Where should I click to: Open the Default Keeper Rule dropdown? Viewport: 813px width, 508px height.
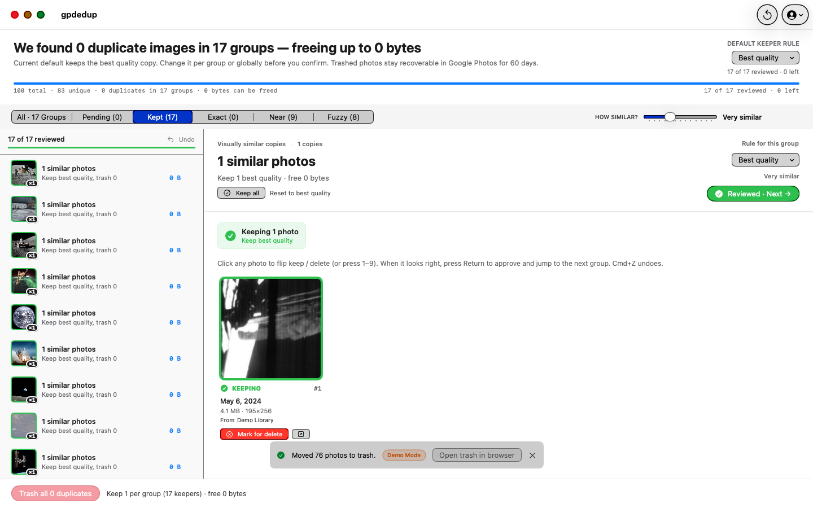click(x=766, y=58)
